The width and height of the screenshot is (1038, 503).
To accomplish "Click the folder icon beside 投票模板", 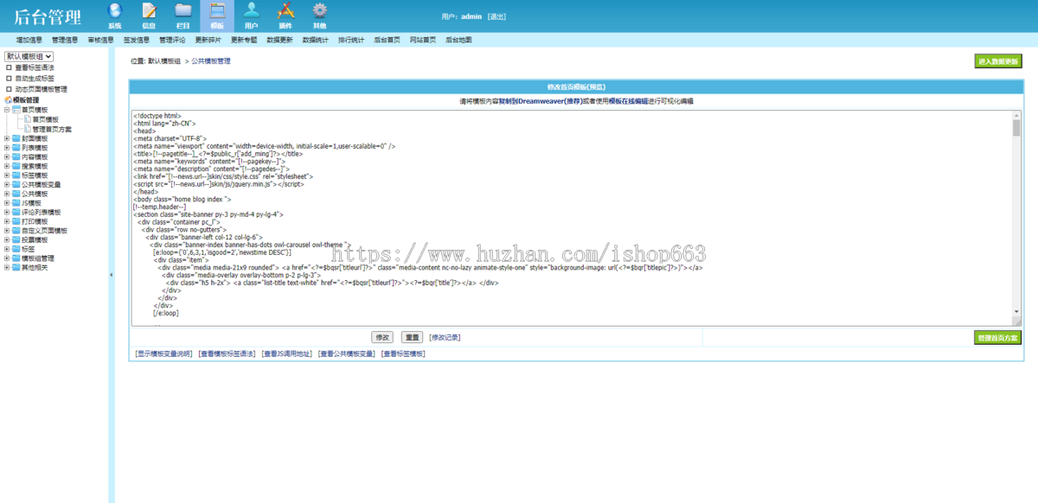I will pos(16,240).
